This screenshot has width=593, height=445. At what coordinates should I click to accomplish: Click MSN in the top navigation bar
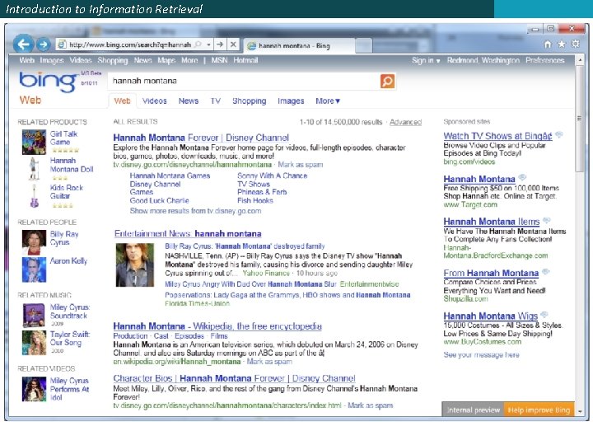click(219, 60)
